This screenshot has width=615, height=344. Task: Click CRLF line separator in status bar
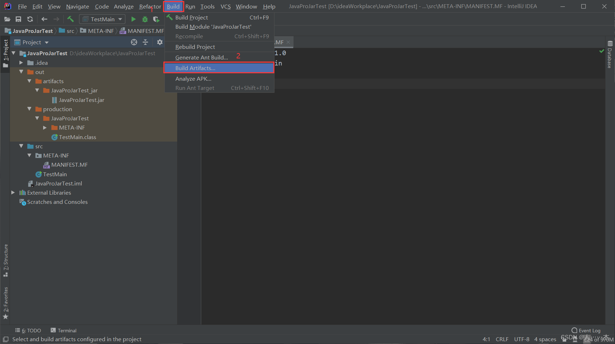[x=502, y=339]
